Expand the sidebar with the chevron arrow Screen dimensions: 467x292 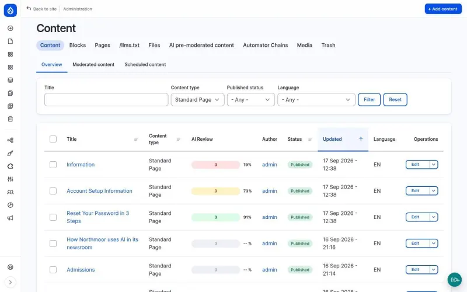coord(11,282)
